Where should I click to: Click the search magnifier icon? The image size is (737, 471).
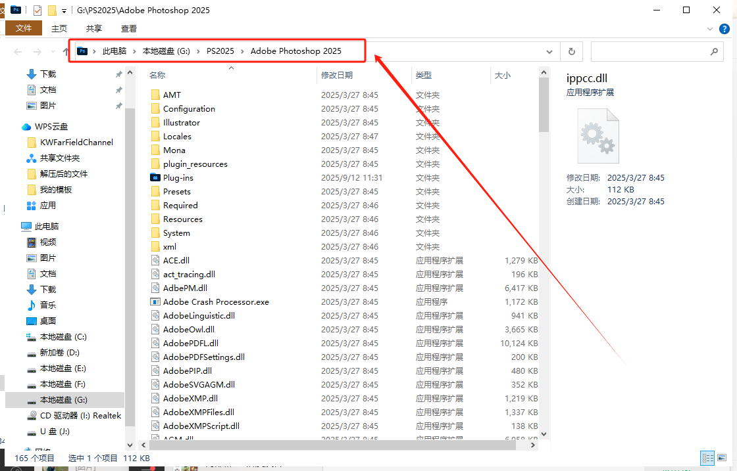click(x=714, y=52)
